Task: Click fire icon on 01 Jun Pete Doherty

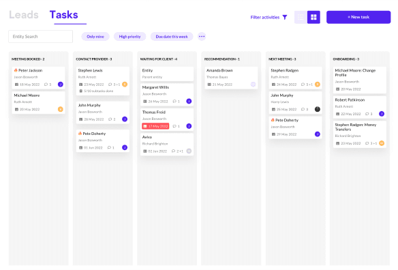Action: pyautogui.click(x=80, y=134)
